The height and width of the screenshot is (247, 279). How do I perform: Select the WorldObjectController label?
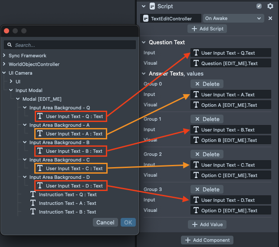[34, 64]
